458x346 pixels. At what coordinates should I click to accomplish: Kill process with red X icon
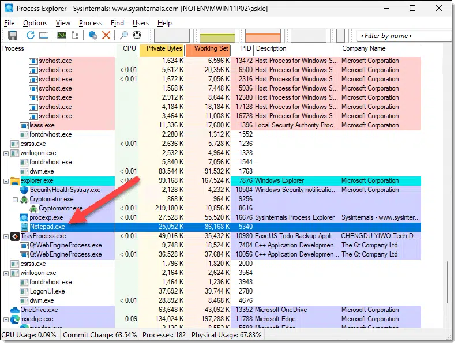point(106,35)
